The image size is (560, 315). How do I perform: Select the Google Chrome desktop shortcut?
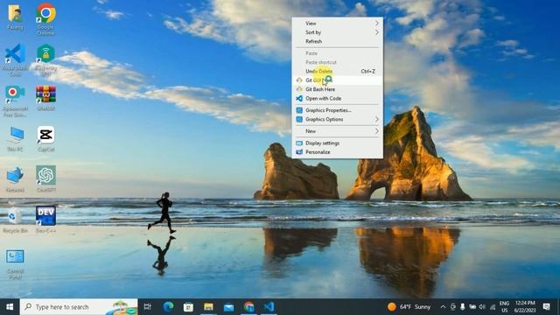[x=45, y=18]
